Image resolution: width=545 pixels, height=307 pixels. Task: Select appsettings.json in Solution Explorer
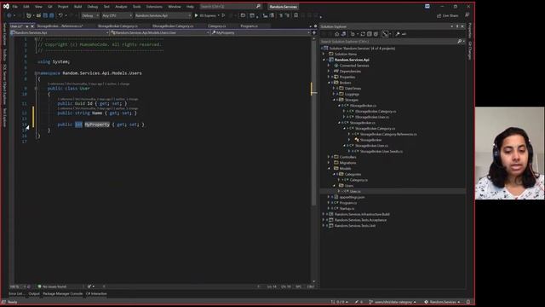(x=352, y=197)
